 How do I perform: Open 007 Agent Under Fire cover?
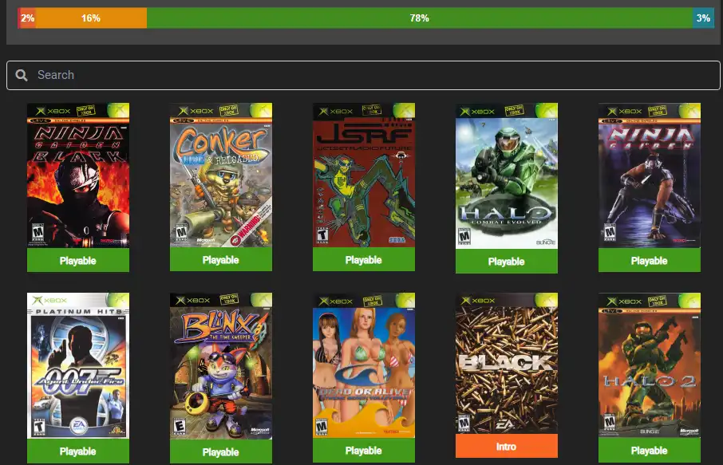click(78, 366)
